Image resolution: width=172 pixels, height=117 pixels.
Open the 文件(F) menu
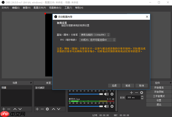point(5,8)
